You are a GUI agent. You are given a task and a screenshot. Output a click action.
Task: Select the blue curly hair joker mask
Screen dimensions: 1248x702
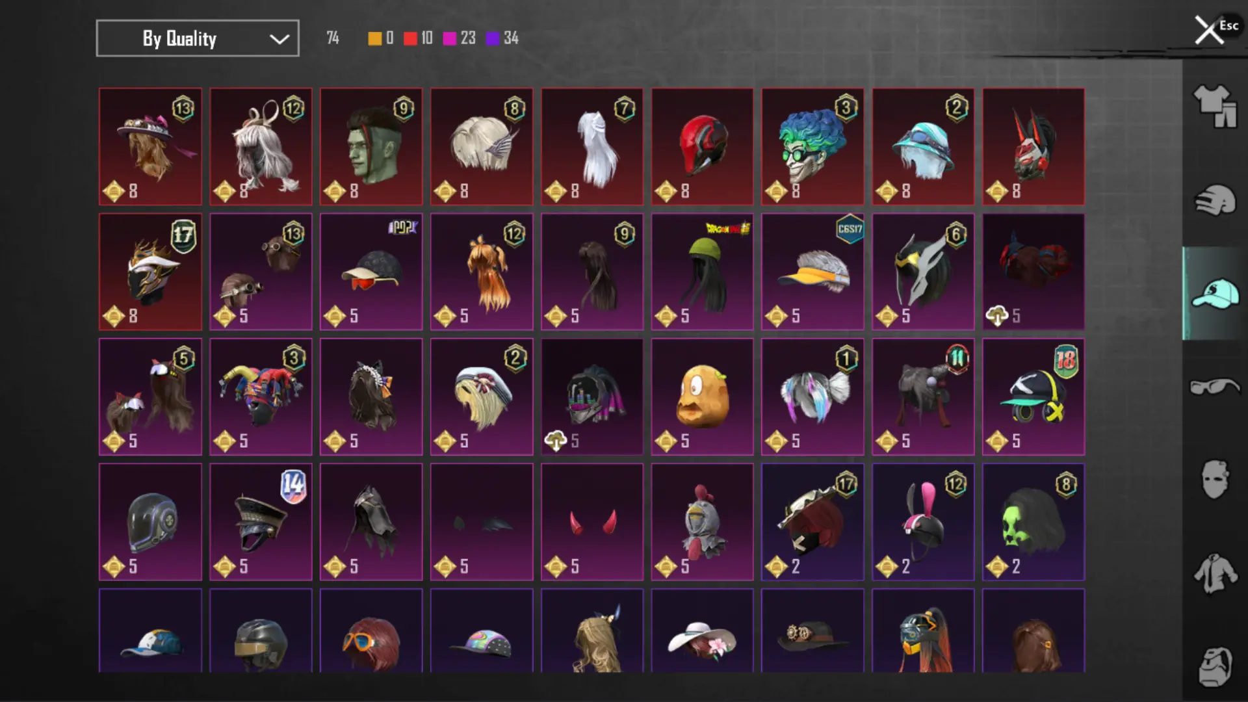click(x=812, y=146)
